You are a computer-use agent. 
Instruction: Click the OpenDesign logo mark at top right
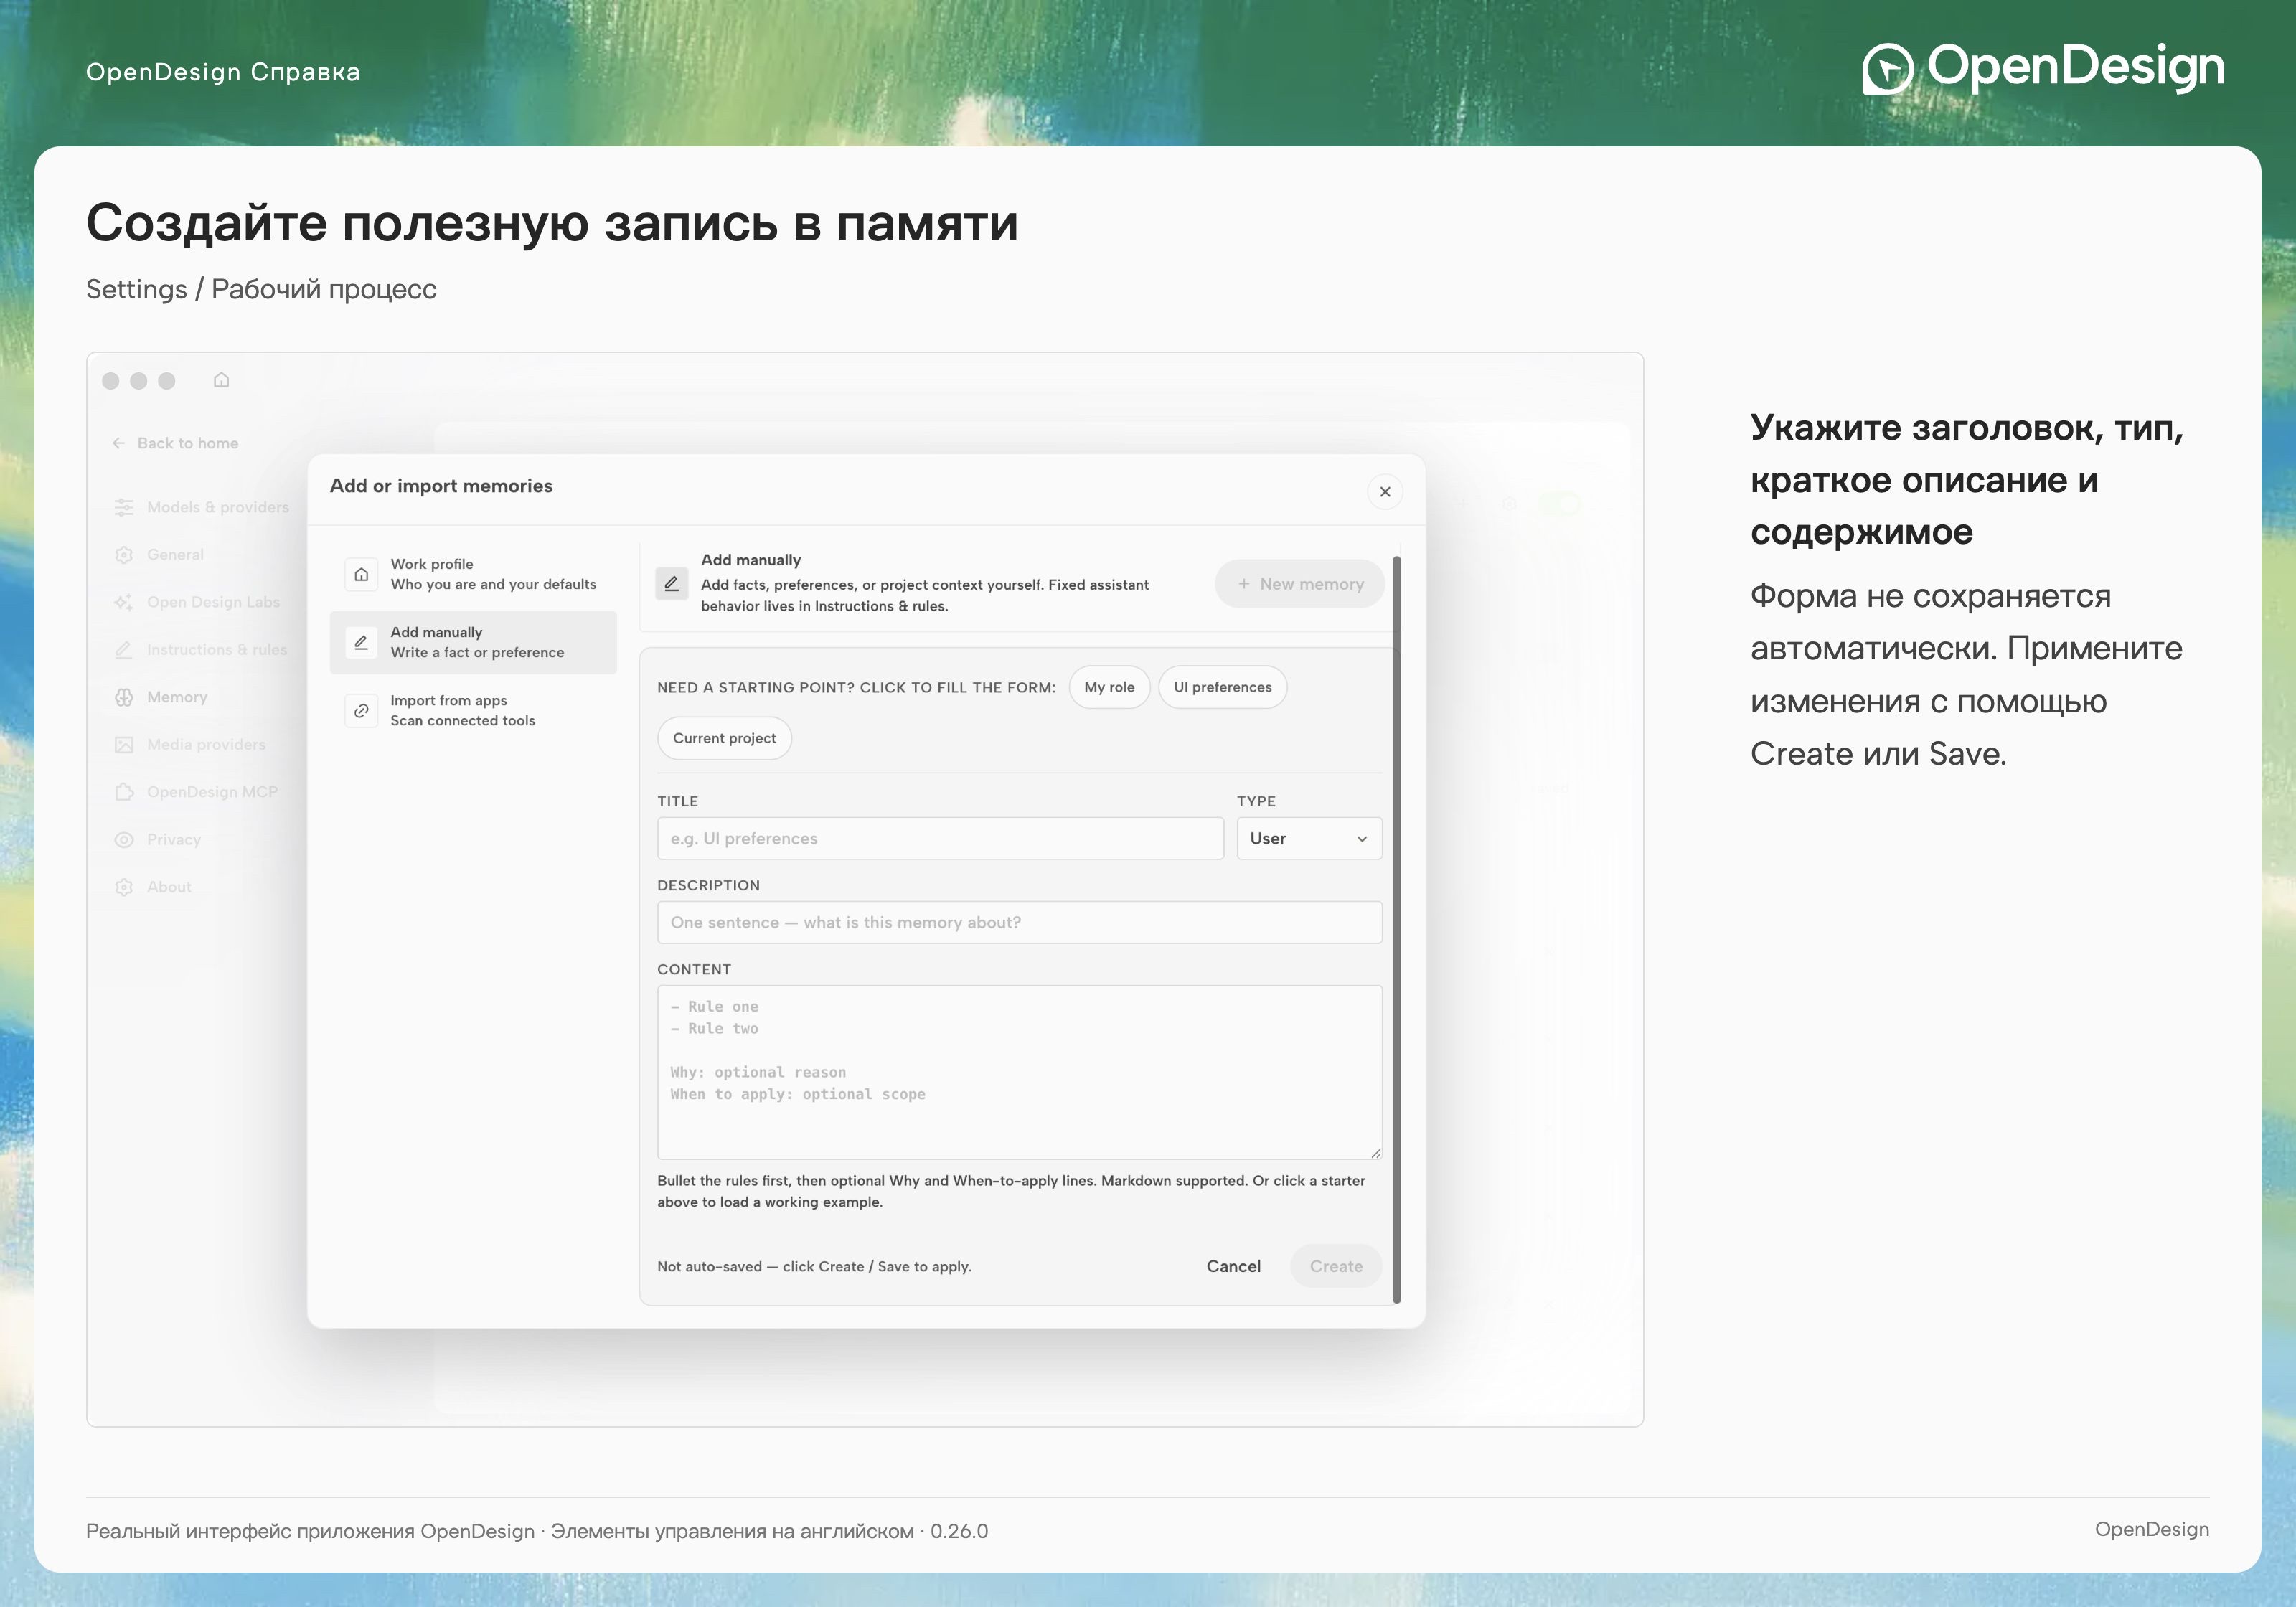pos(1887,69)
